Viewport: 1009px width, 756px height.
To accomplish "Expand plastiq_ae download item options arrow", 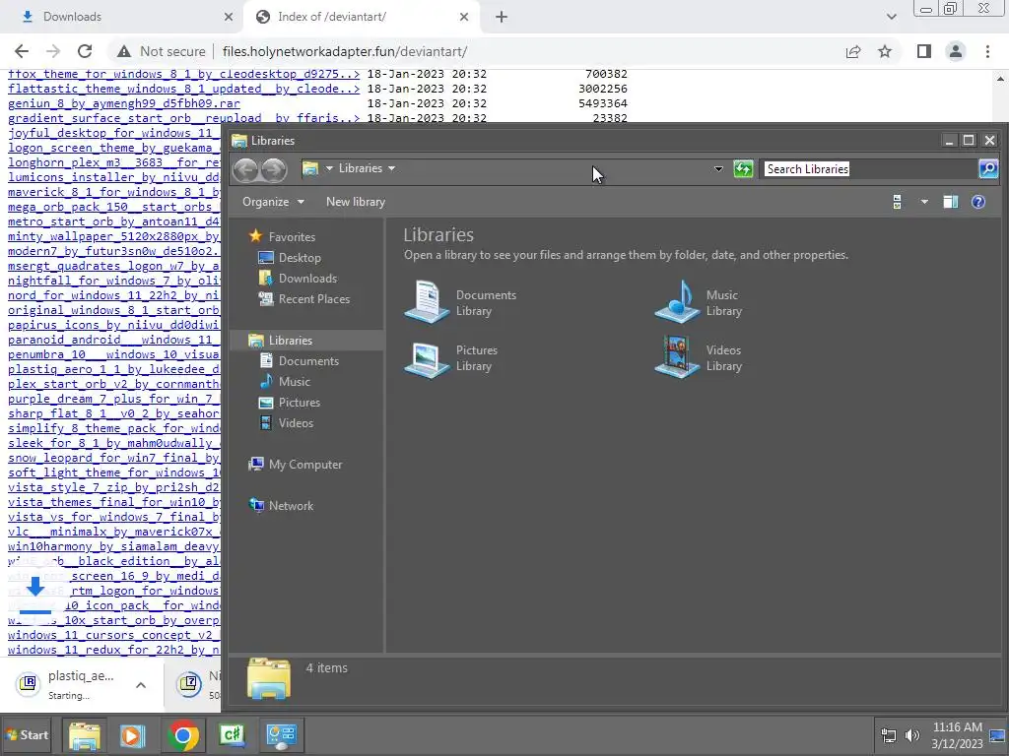I will [140, 685].
